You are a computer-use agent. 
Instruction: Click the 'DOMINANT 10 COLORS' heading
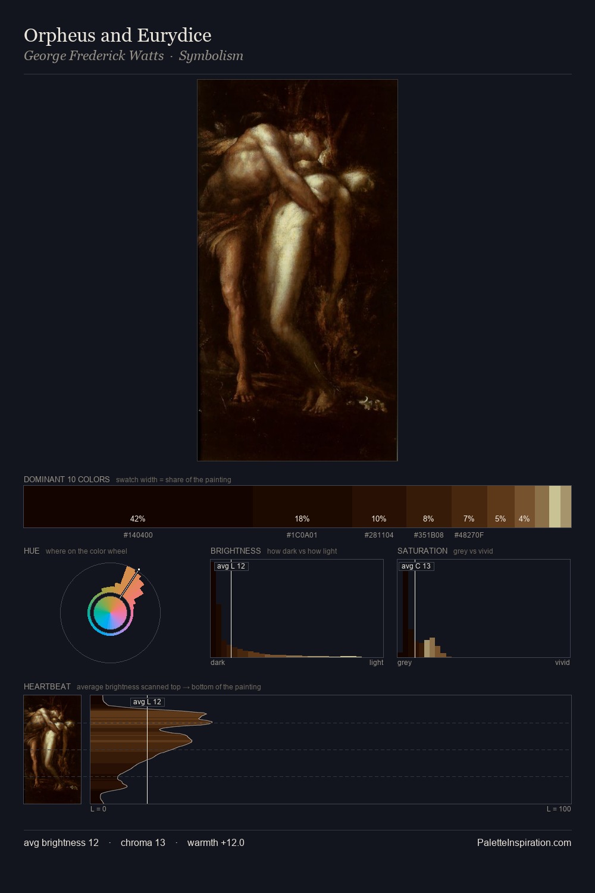[67, 479]
